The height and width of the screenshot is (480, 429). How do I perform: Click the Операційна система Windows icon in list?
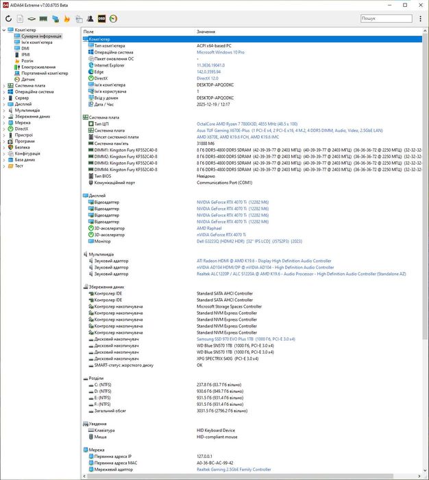(90, 52)
